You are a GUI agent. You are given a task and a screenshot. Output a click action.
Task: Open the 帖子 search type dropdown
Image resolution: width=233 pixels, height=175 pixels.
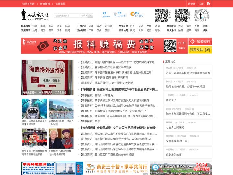coord(84,16)
